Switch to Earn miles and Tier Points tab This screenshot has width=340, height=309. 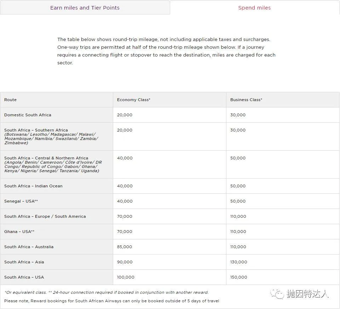[x=85, y=8]
